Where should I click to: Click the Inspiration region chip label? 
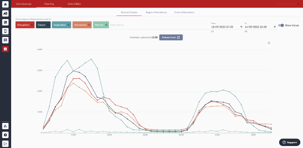(x=60, y=25)
